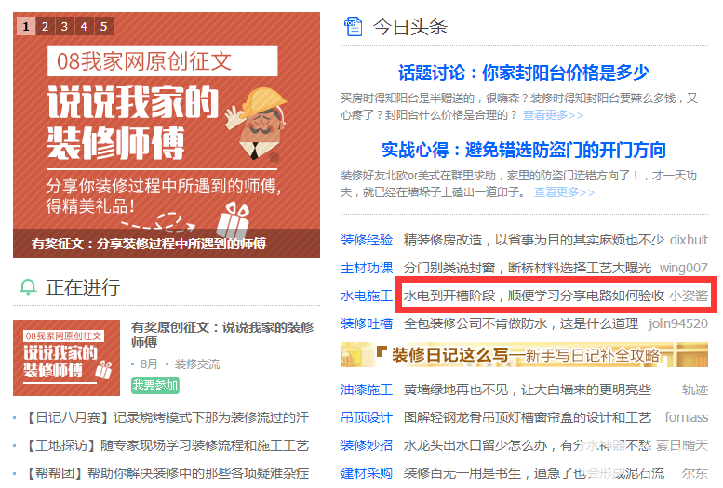The height and width of the screenshot is (488, 723).
Task: Jump to carousel slide 5
Action: [103, 26]
